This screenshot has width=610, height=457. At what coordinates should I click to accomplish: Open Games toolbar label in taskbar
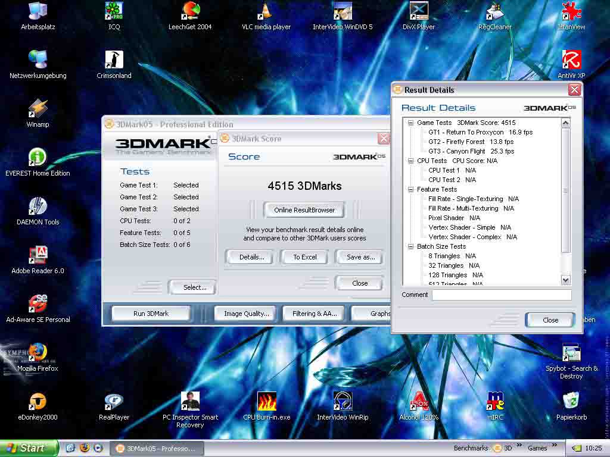(537, 448)
